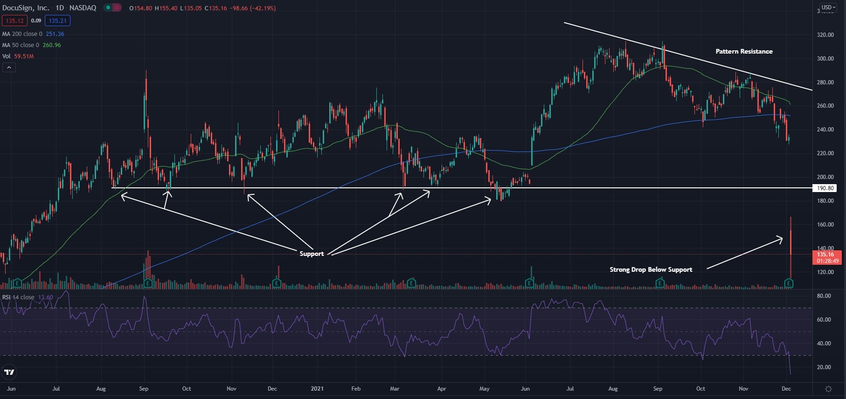Viewport: 846px width, 399px height.
Task: Click the O154.80 open value
Action: coord(141,8)
